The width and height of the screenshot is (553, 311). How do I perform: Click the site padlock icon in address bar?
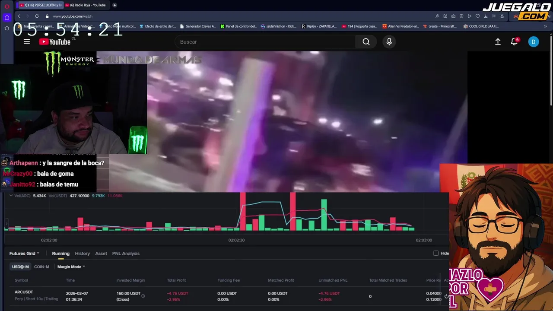[x=47, y=16]
